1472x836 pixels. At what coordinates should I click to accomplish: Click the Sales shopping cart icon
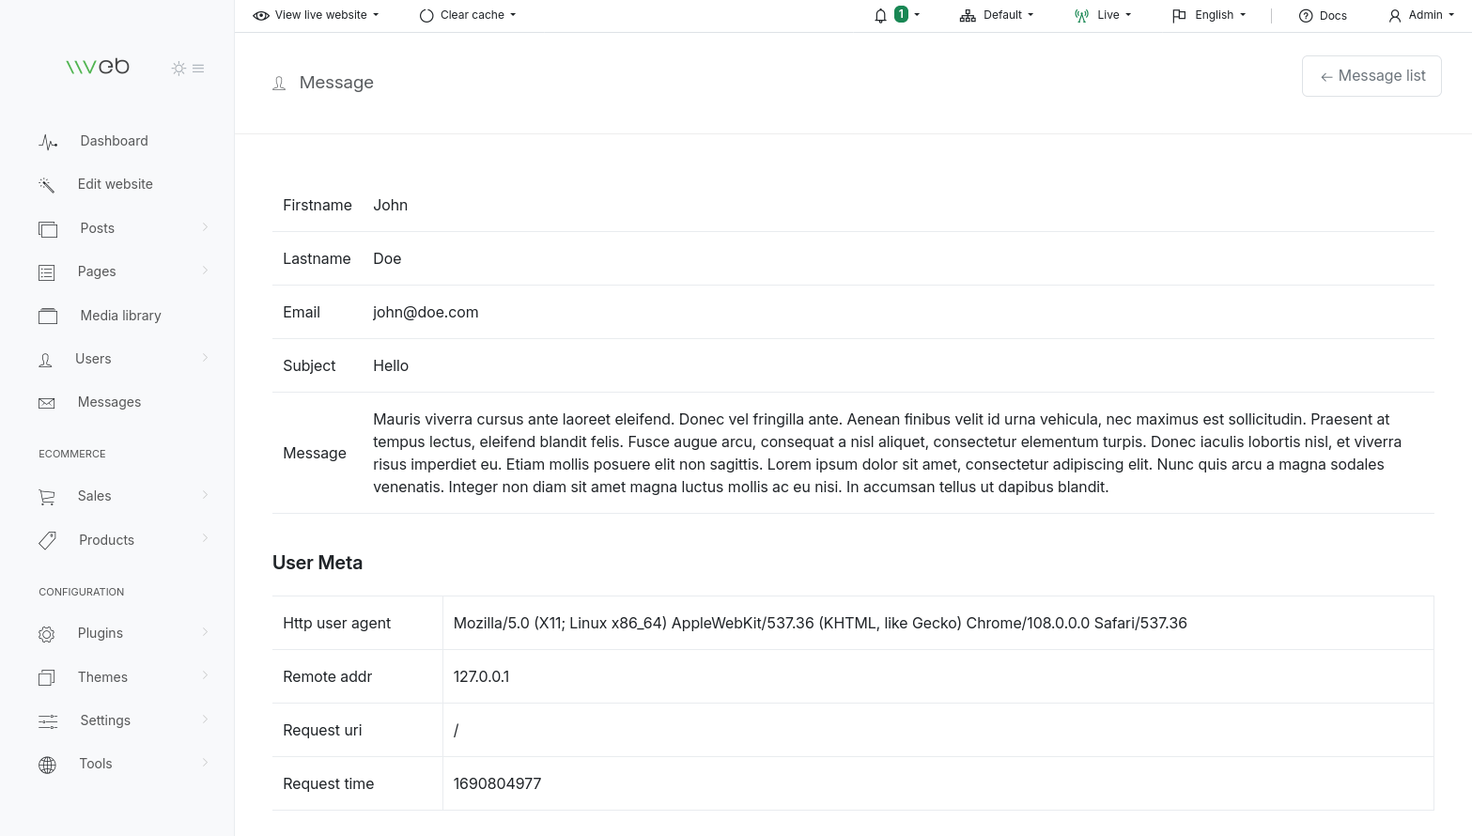(x=47, y=497)
